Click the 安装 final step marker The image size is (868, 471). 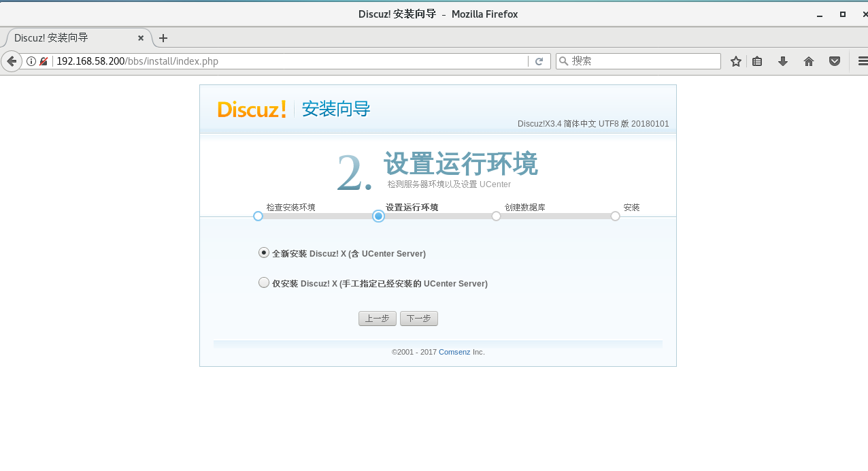point(615,216)
